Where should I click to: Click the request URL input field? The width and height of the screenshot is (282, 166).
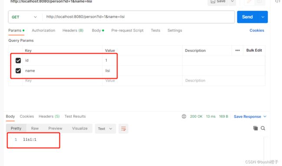(x=138, y=17)
